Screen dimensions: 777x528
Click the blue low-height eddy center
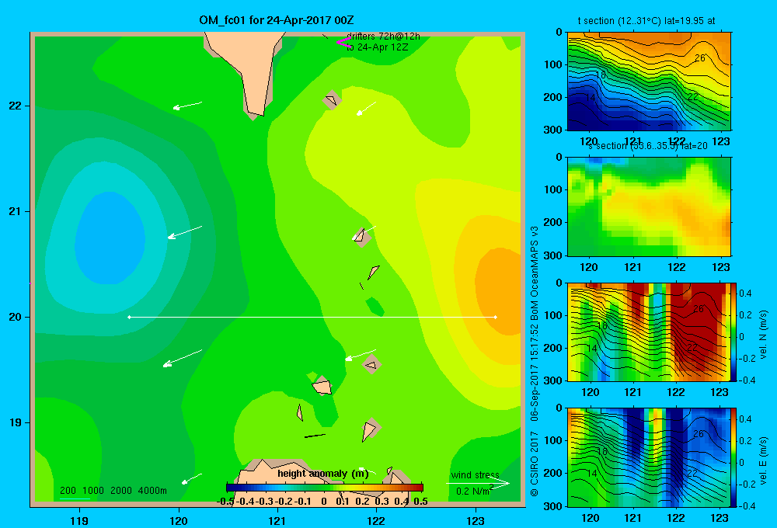(110, 238)
